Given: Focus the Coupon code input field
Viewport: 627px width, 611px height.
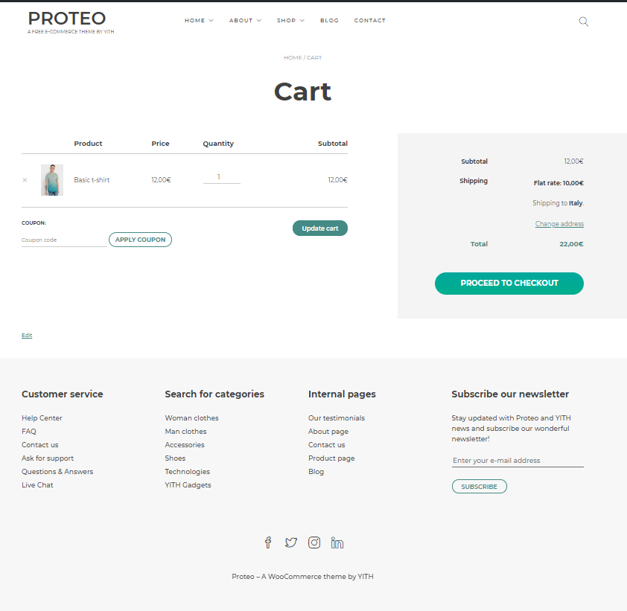Looking at the screenshot, I should click(64, 240).
